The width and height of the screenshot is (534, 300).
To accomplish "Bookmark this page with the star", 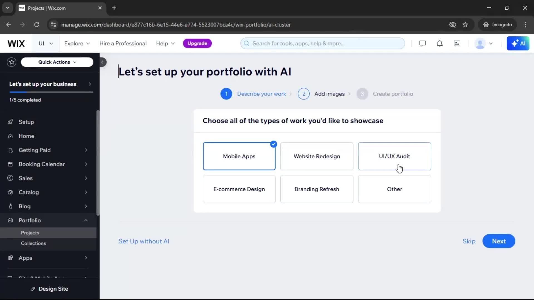I will tap(465, 25).
